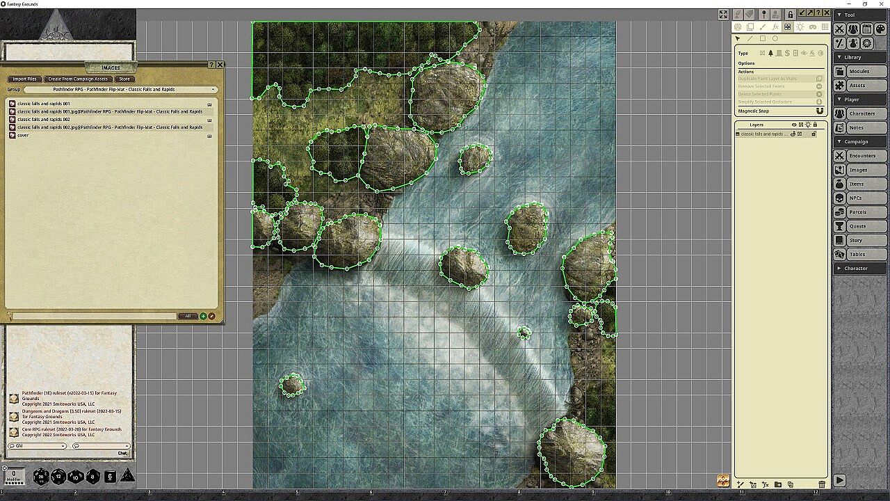890x501 pixels.
Task: Select the FX effects tool tab
Action: 775,27
